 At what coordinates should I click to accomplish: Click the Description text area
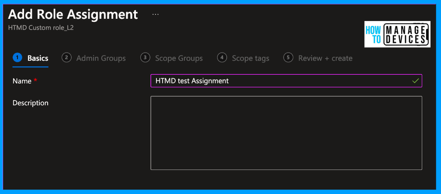tap(286, 133)
